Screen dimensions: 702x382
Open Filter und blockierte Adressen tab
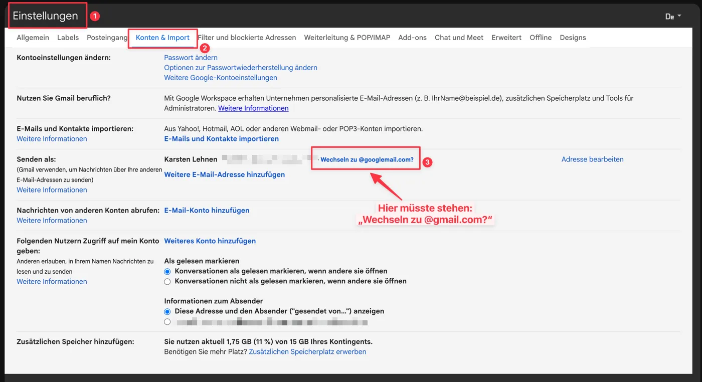(x=247, y=38)
